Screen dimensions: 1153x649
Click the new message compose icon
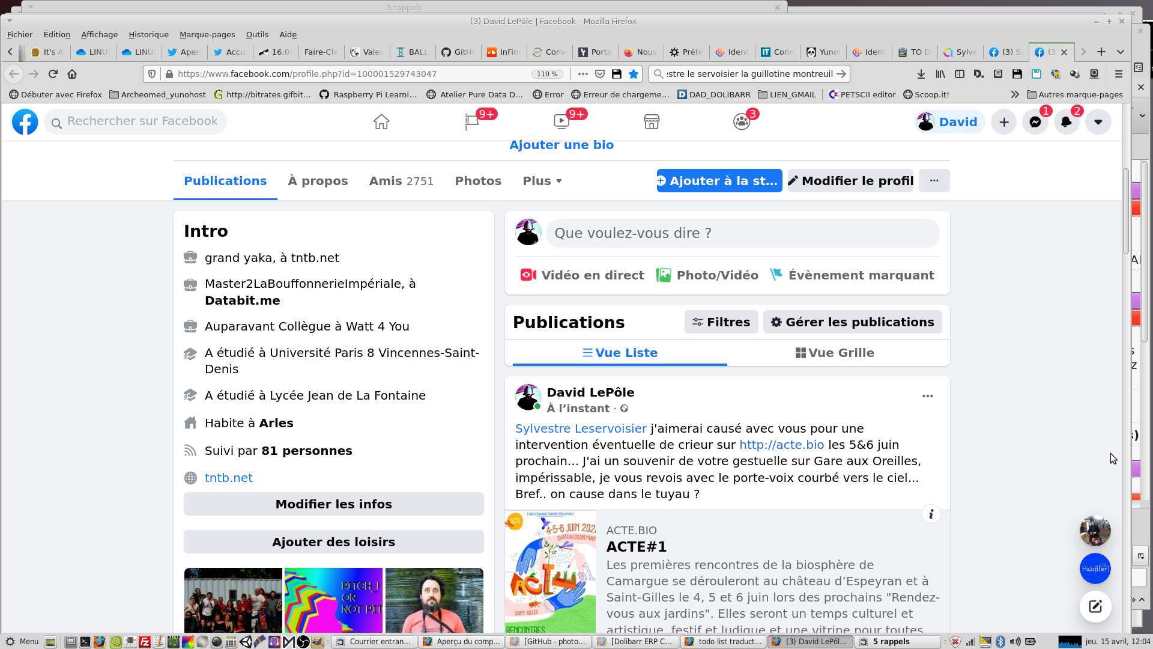click(x=1095, y=606)
